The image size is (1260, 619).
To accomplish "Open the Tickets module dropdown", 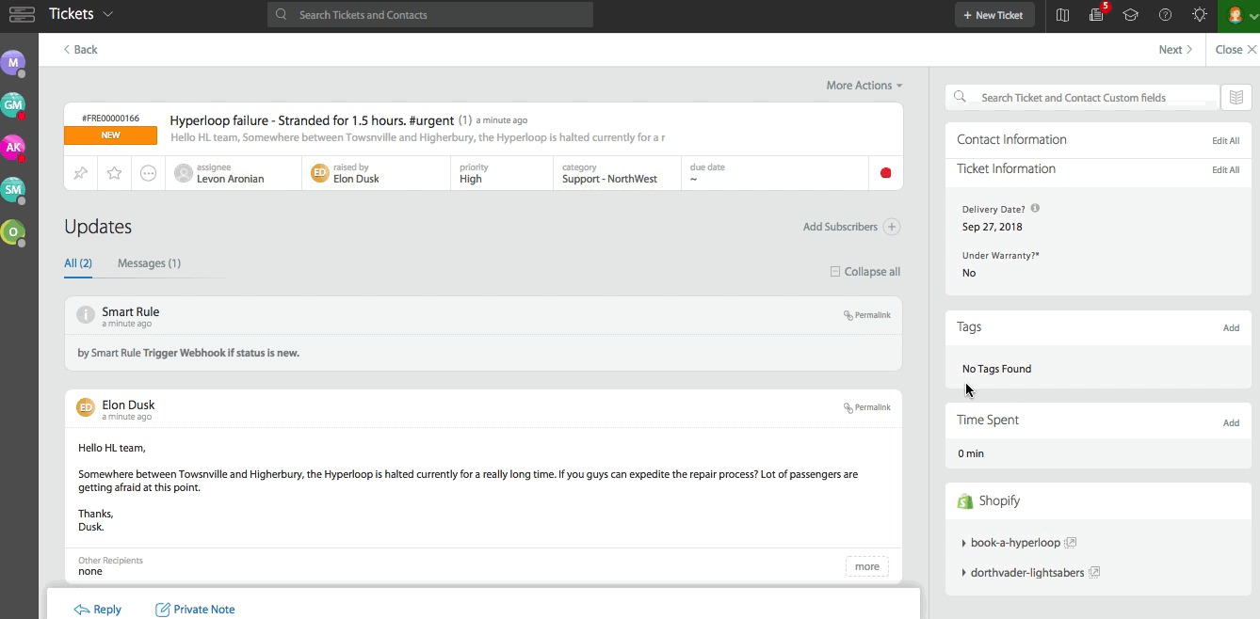I will click(x=81, y=14).
